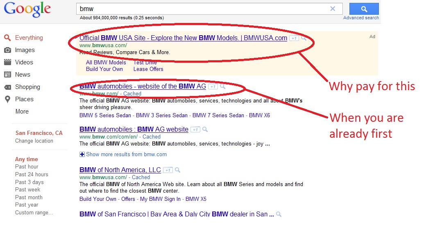Click the News newspaper icon
Image resolution: width=426 pixels, height=232 pixels.
8,75
